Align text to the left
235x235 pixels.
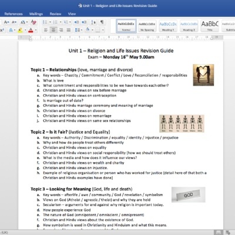coord(46,30)
